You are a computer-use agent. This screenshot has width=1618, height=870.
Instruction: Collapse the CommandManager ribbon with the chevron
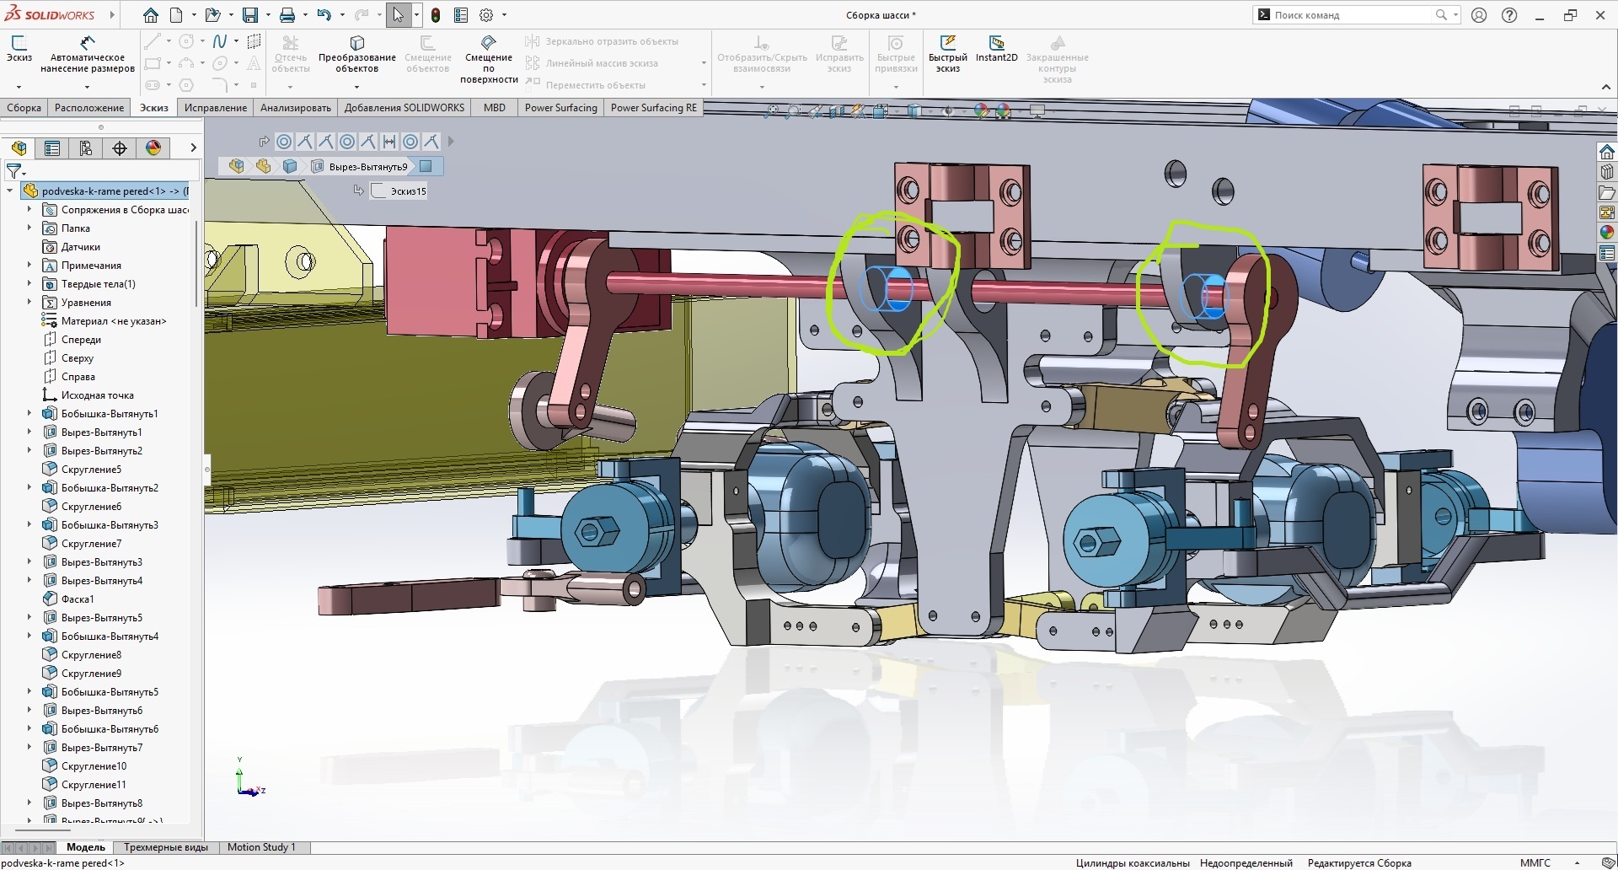[1605, 87]
